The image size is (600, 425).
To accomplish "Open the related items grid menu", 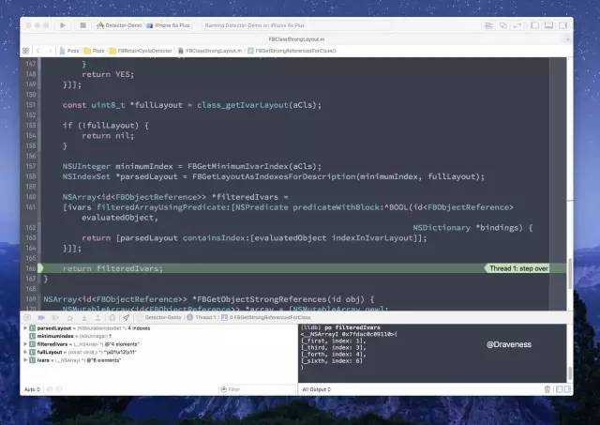I will [26, 51].
